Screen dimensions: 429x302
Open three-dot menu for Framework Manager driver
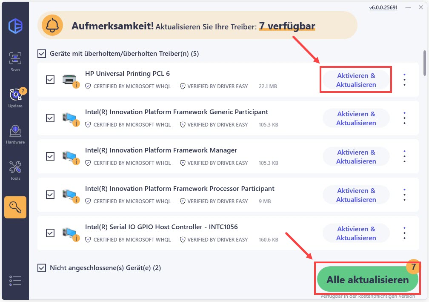point(404,156)
